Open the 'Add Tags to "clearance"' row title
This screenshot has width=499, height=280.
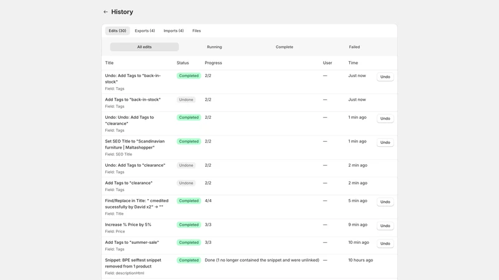128,183
